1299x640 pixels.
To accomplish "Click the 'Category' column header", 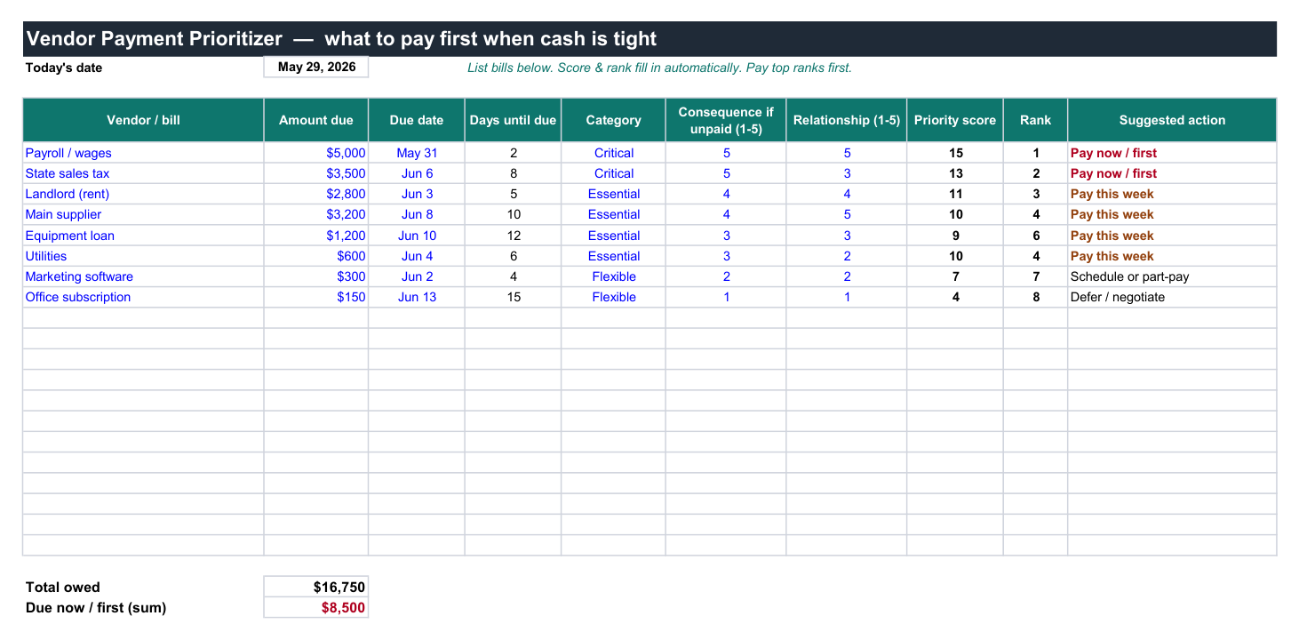I will click(613, 120).
